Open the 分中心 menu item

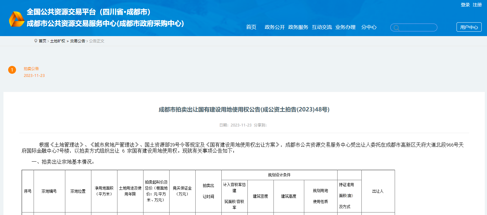click(369, 27)
